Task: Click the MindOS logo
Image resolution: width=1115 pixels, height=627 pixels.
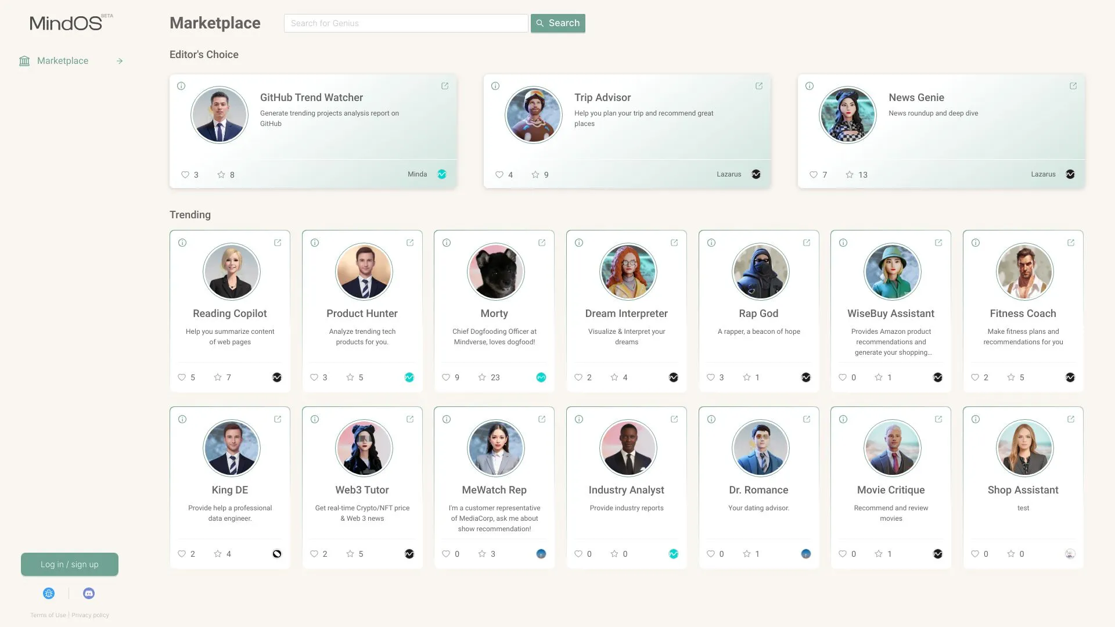Action: point(66,23)
